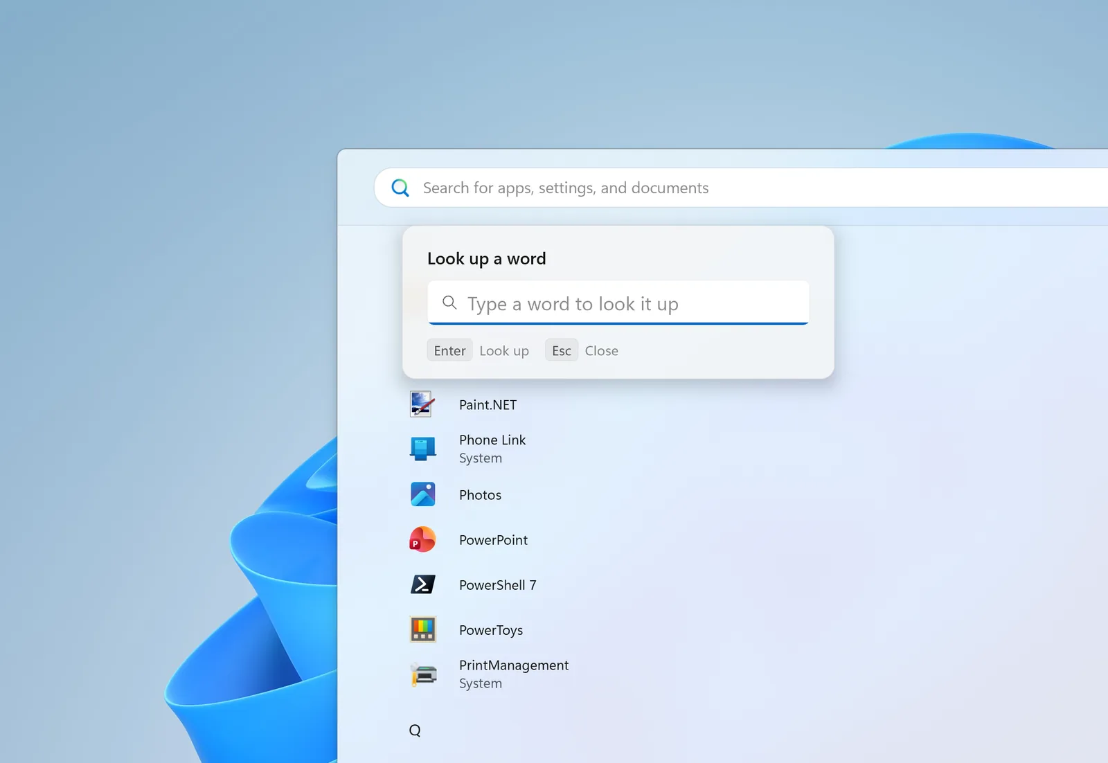Open the PrintManagement printer icon
The height and width of the screenshot is (763, 1108).
click(422, 674)
